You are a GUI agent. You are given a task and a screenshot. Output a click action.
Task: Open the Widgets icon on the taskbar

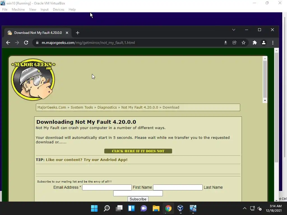pyautogui.click(x=131, y=208)
